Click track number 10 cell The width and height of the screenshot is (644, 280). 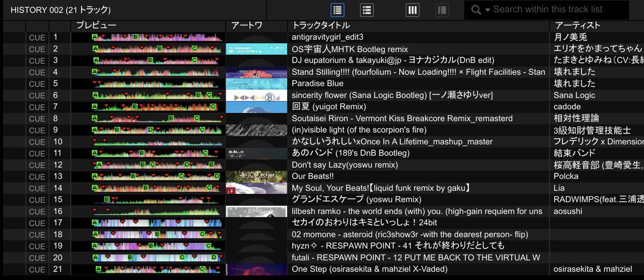click(x=60, y=142)
